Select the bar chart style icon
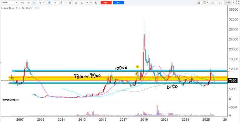 61,3
